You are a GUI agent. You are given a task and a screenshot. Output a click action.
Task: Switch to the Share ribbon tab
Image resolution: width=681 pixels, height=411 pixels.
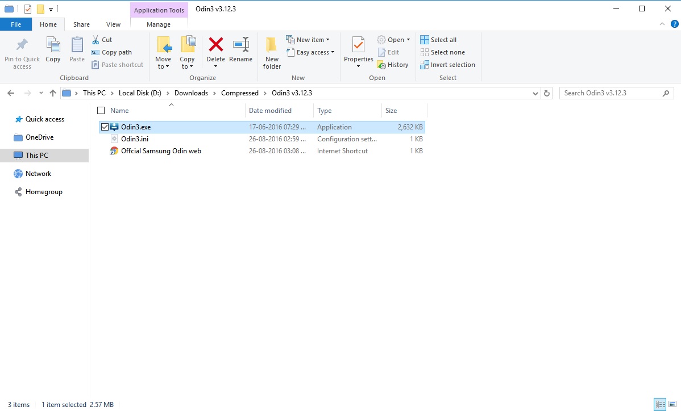(x=82, y=24)
